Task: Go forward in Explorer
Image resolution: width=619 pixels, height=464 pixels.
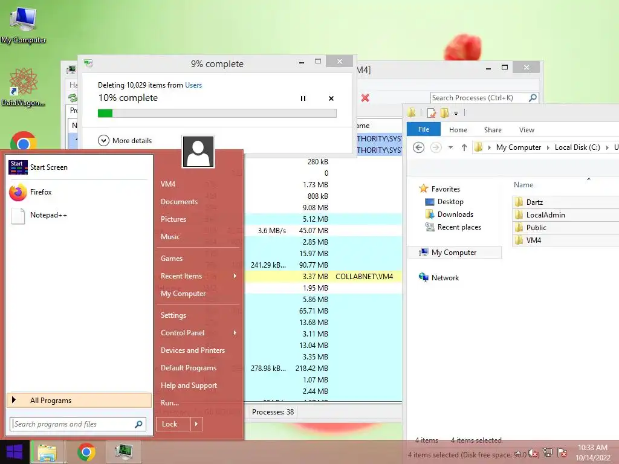Action: (x=436, y=147)
